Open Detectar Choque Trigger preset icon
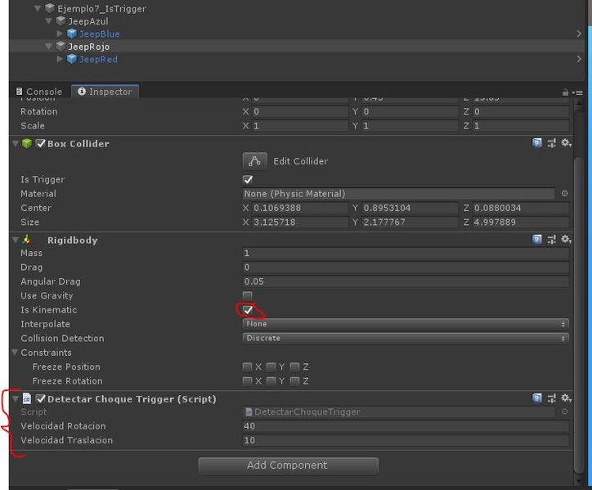 tap(551, 398)
